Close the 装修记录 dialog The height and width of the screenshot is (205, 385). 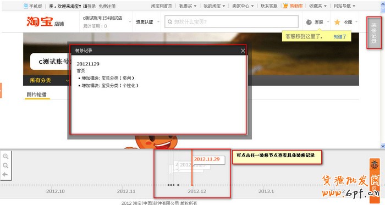(243, 51)
